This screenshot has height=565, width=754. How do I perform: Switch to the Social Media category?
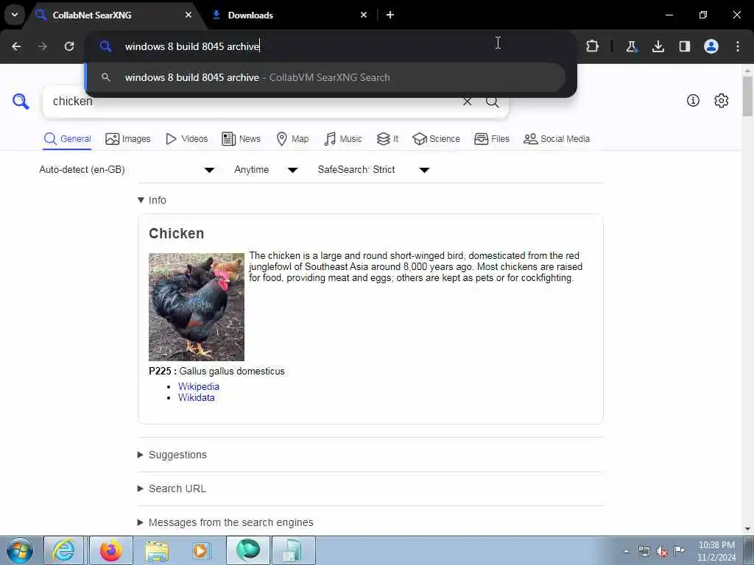(557, 139)
